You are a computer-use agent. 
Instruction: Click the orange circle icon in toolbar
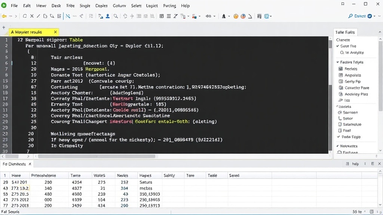point(236,16)
